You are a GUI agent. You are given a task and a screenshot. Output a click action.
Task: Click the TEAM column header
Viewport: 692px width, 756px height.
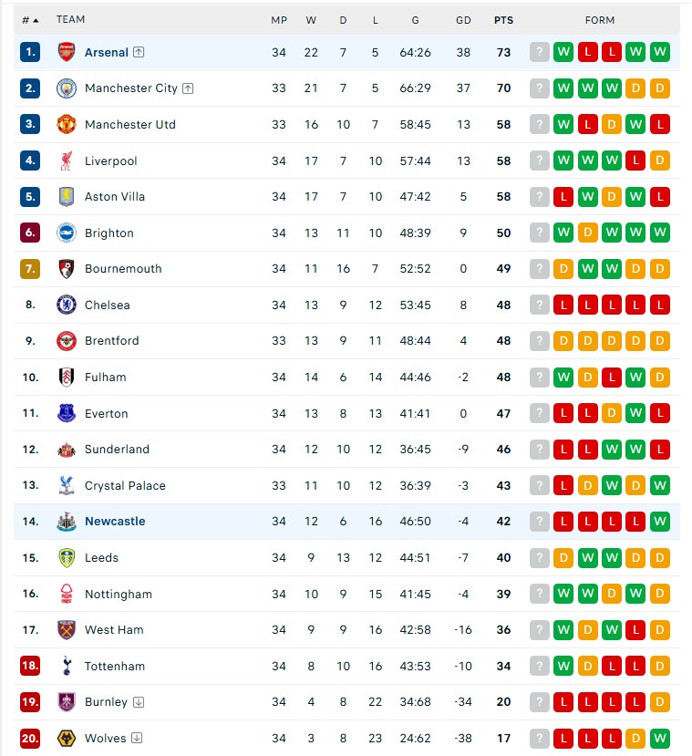tap(70, 19)
